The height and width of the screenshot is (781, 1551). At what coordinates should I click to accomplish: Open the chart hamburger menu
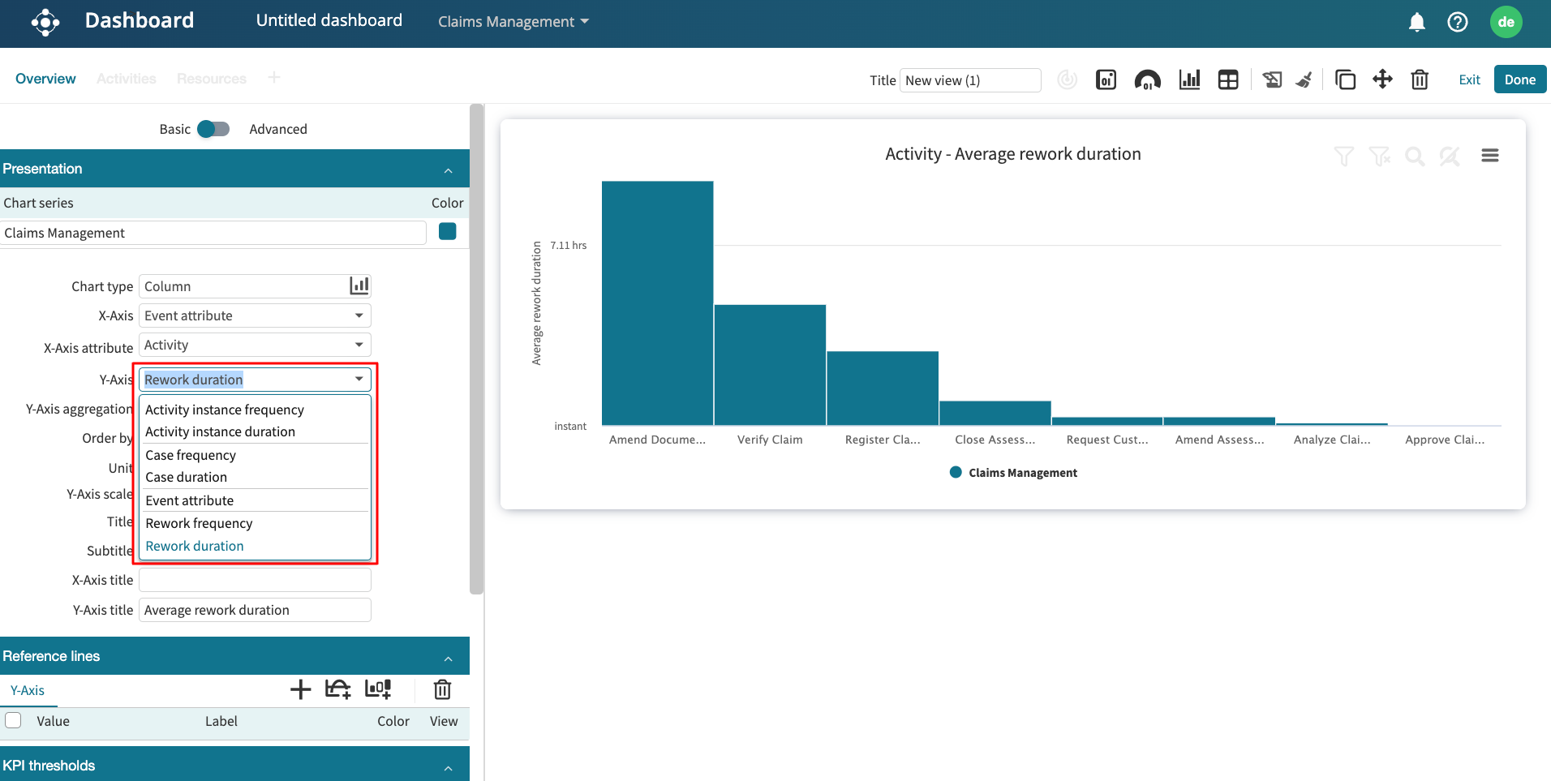(x=1489, y=156)
